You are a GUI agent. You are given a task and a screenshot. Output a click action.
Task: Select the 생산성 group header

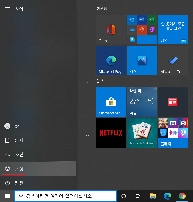click(102, 9)
